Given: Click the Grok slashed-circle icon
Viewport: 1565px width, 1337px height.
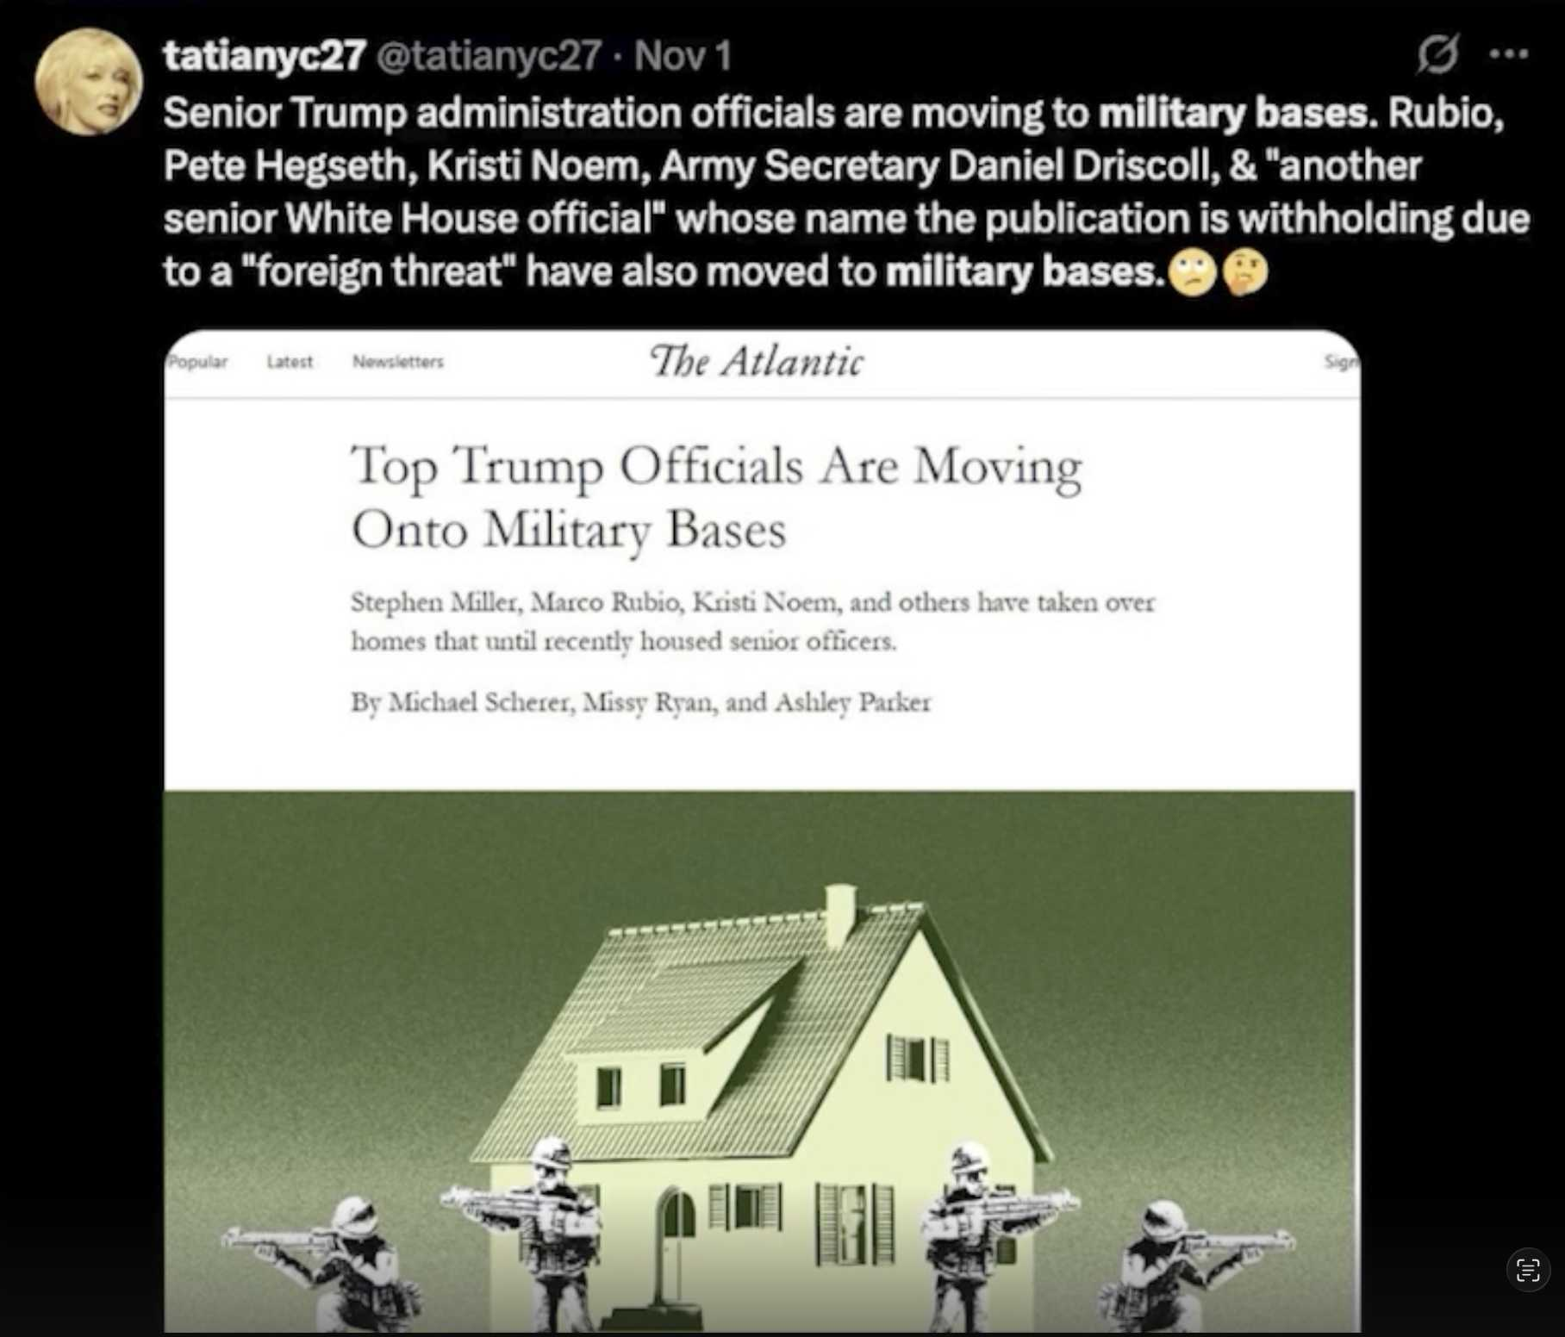Looking at the screenshot, I should point(1437,54).
